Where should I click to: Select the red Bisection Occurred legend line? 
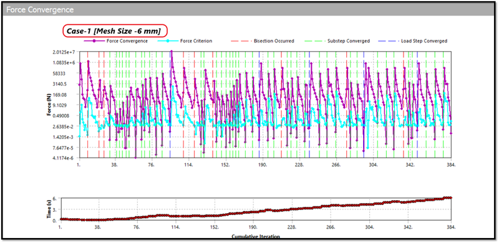(241, 41)
